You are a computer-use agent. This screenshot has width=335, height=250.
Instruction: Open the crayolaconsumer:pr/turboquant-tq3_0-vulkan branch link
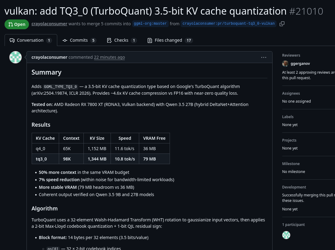[x=228, y=24]
